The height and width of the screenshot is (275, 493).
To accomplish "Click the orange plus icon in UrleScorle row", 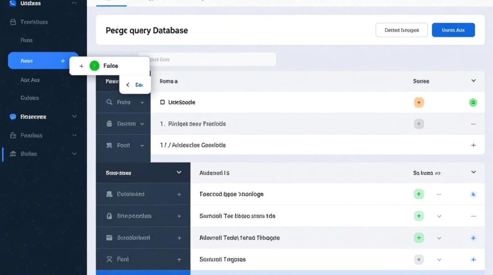I will click(419, 103).
